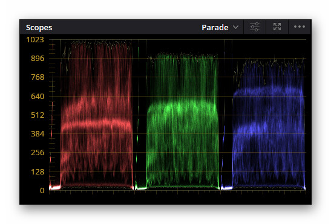Click the 256 scale label
The height and width of the screenshot is (224, 331).
click(38, 153)
